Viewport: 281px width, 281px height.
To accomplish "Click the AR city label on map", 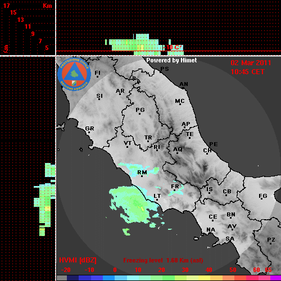I will (120, 91).
